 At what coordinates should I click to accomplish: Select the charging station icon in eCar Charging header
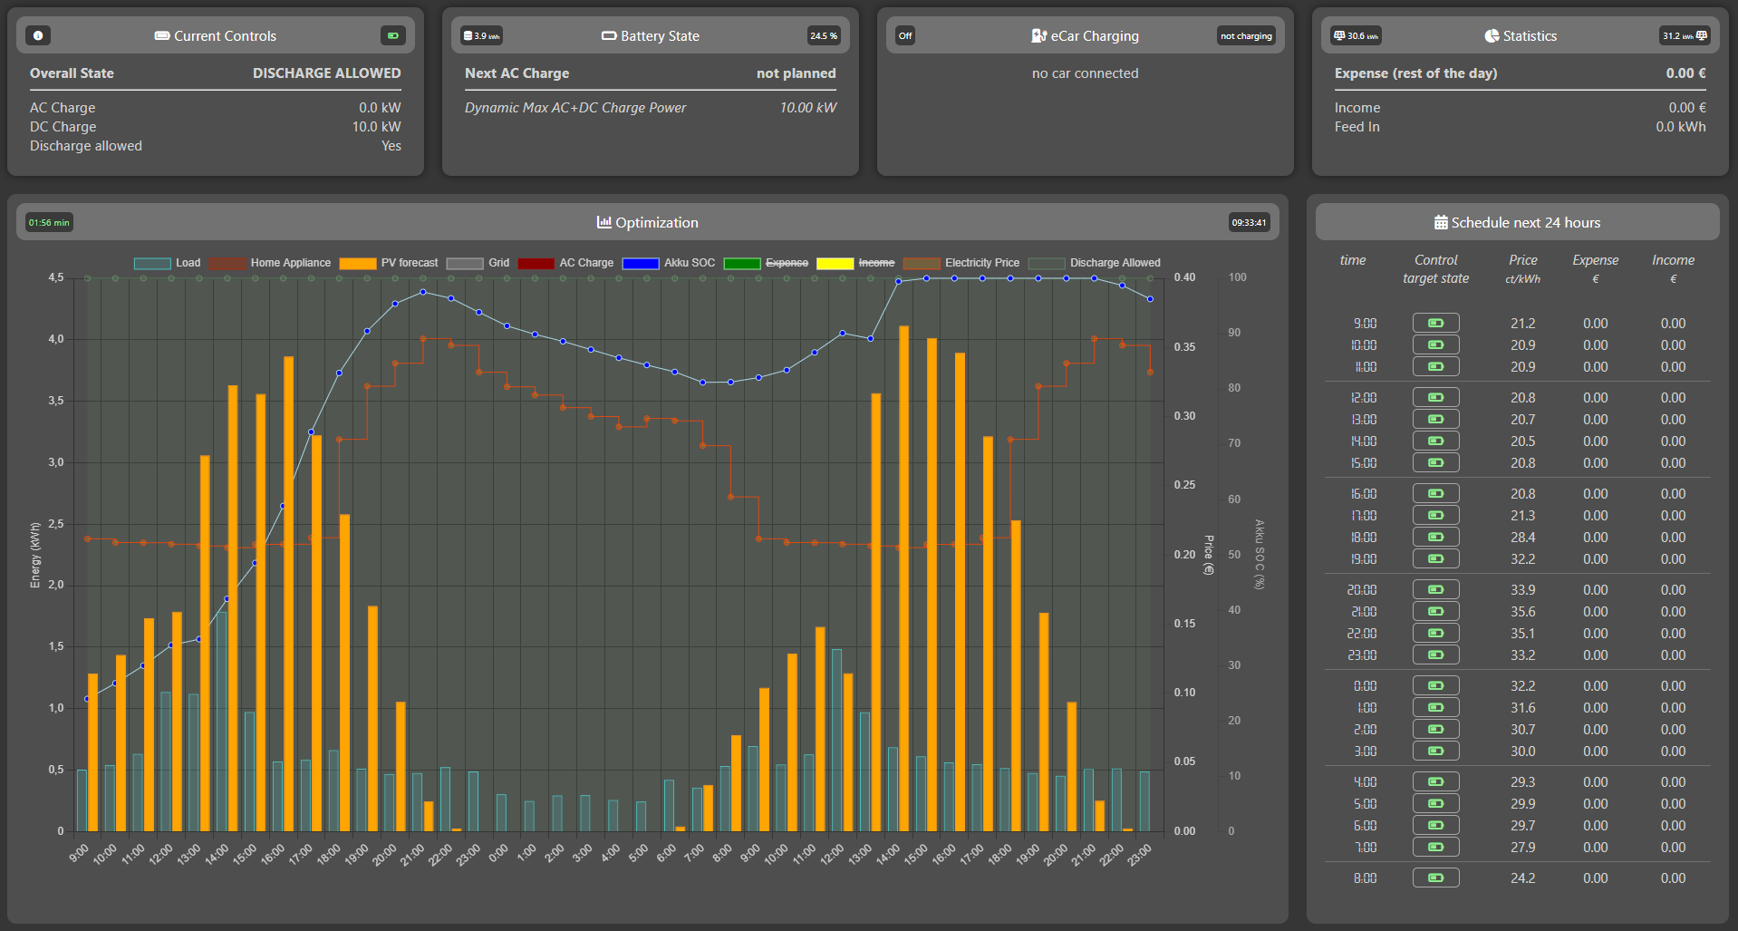click(1039, 36)
